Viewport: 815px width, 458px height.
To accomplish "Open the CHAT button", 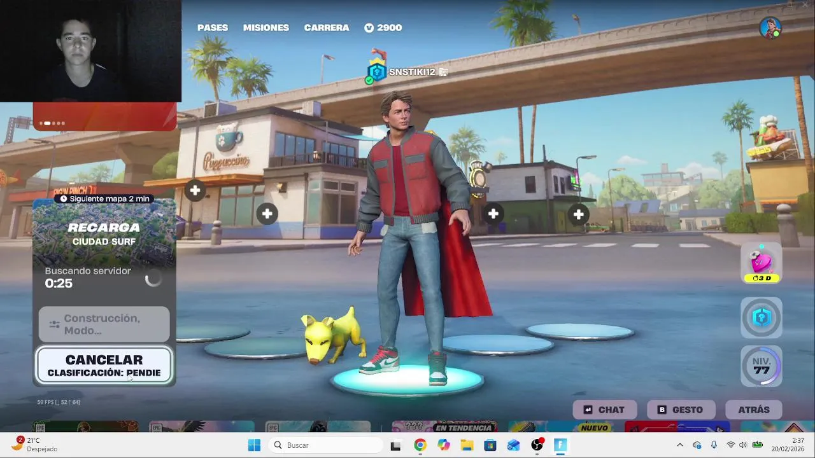I will [604, 410].
